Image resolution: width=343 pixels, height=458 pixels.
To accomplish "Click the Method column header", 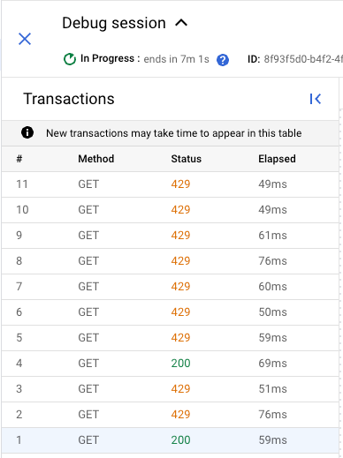I will 96,159.
